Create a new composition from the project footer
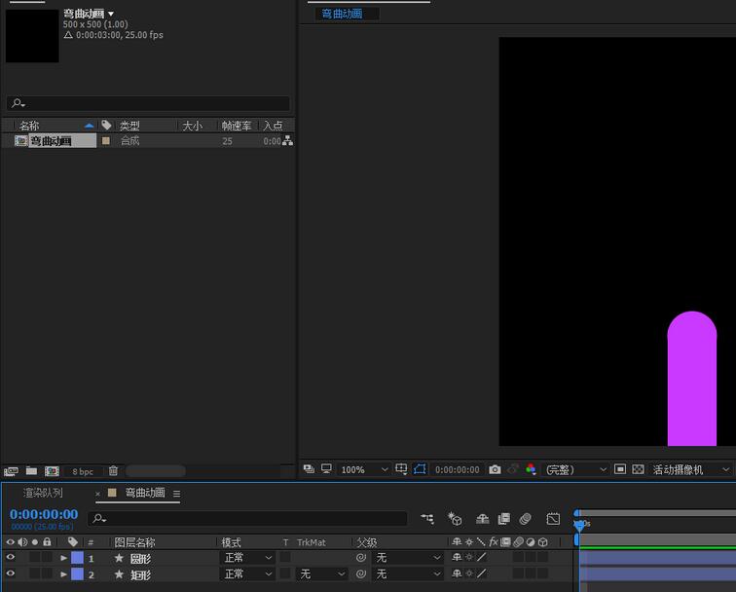Screen dimensions: 736x592 [x=52, y=471]
